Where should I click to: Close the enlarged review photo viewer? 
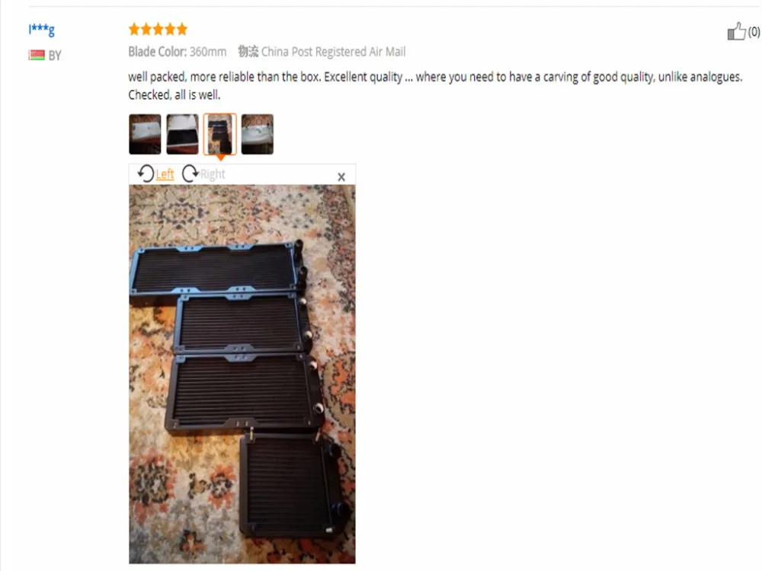[341, 177]
